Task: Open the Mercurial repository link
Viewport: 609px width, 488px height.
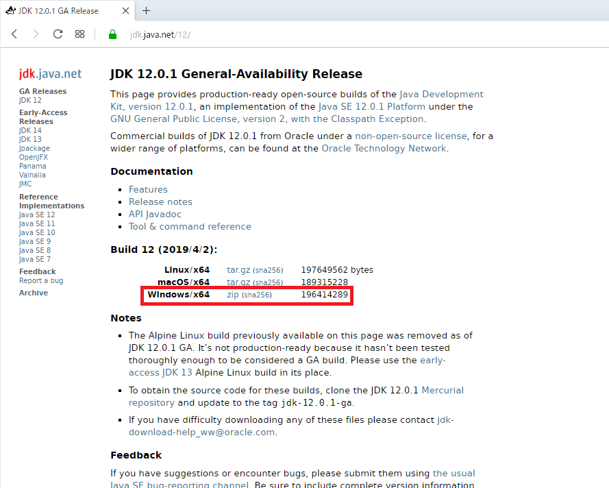Action: (296, 396)
